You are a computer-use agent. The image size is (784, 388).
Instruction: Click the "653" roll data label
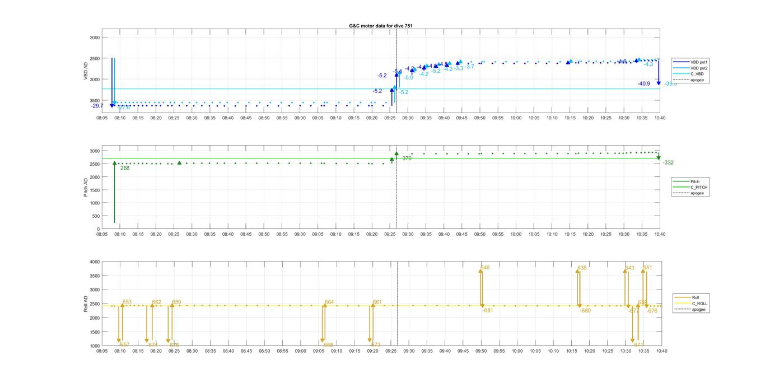tap(127, 302)
